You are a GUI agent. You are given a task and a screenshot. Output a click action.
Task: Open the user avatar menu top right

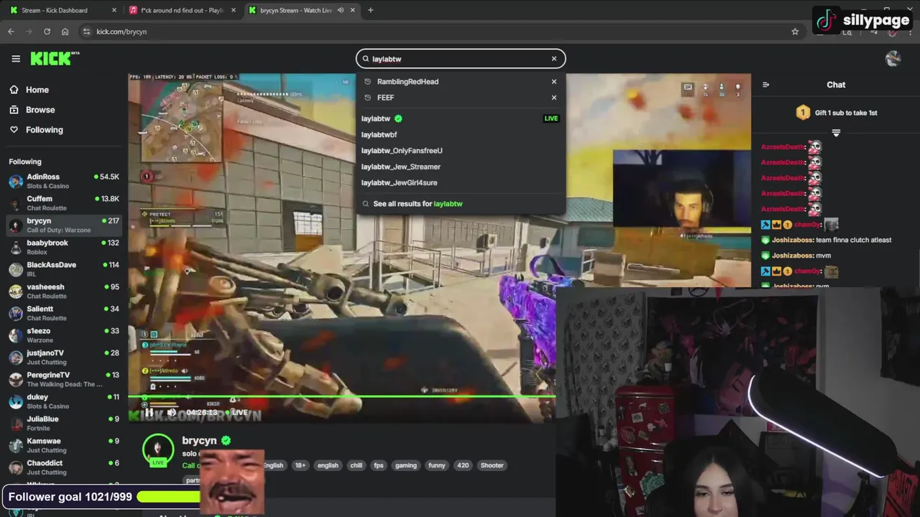pos(893,59)
